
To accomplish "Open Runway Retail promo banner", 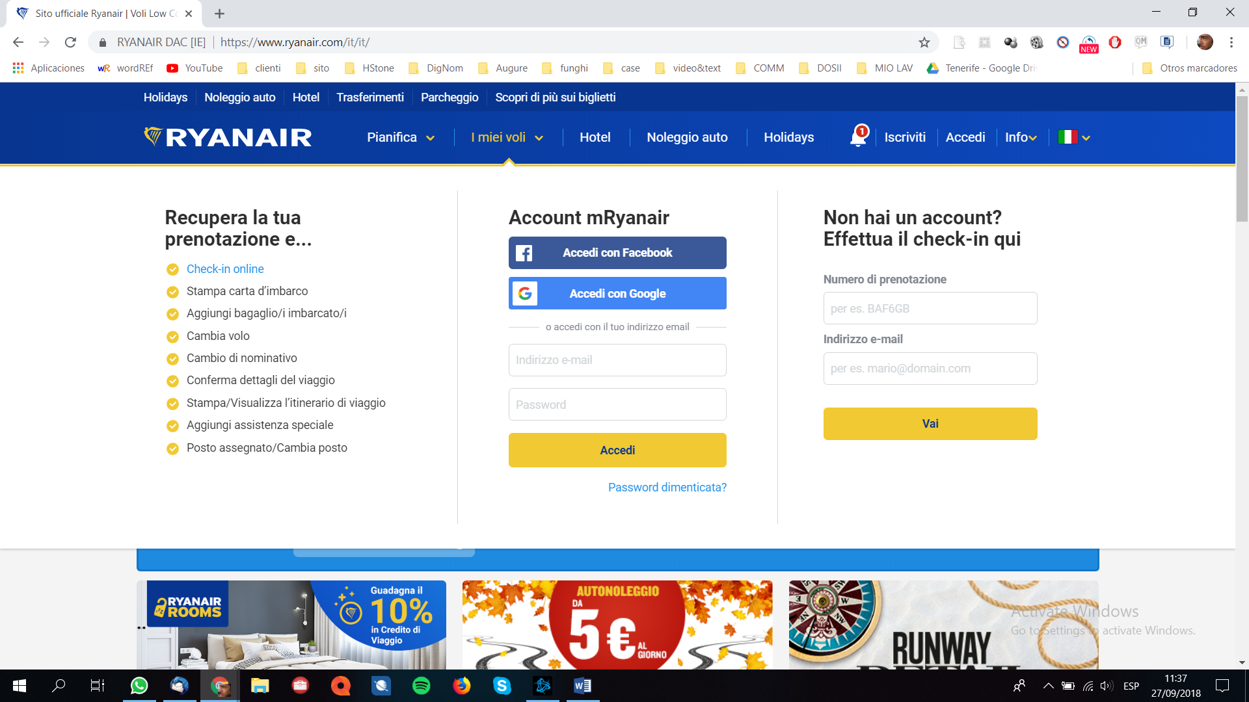I will coord(944,625).
